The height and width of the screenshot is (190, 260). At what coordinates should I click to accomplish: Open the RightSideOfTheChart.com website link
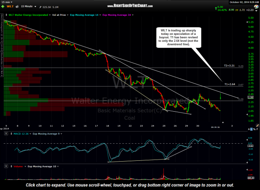pos(130,6)
